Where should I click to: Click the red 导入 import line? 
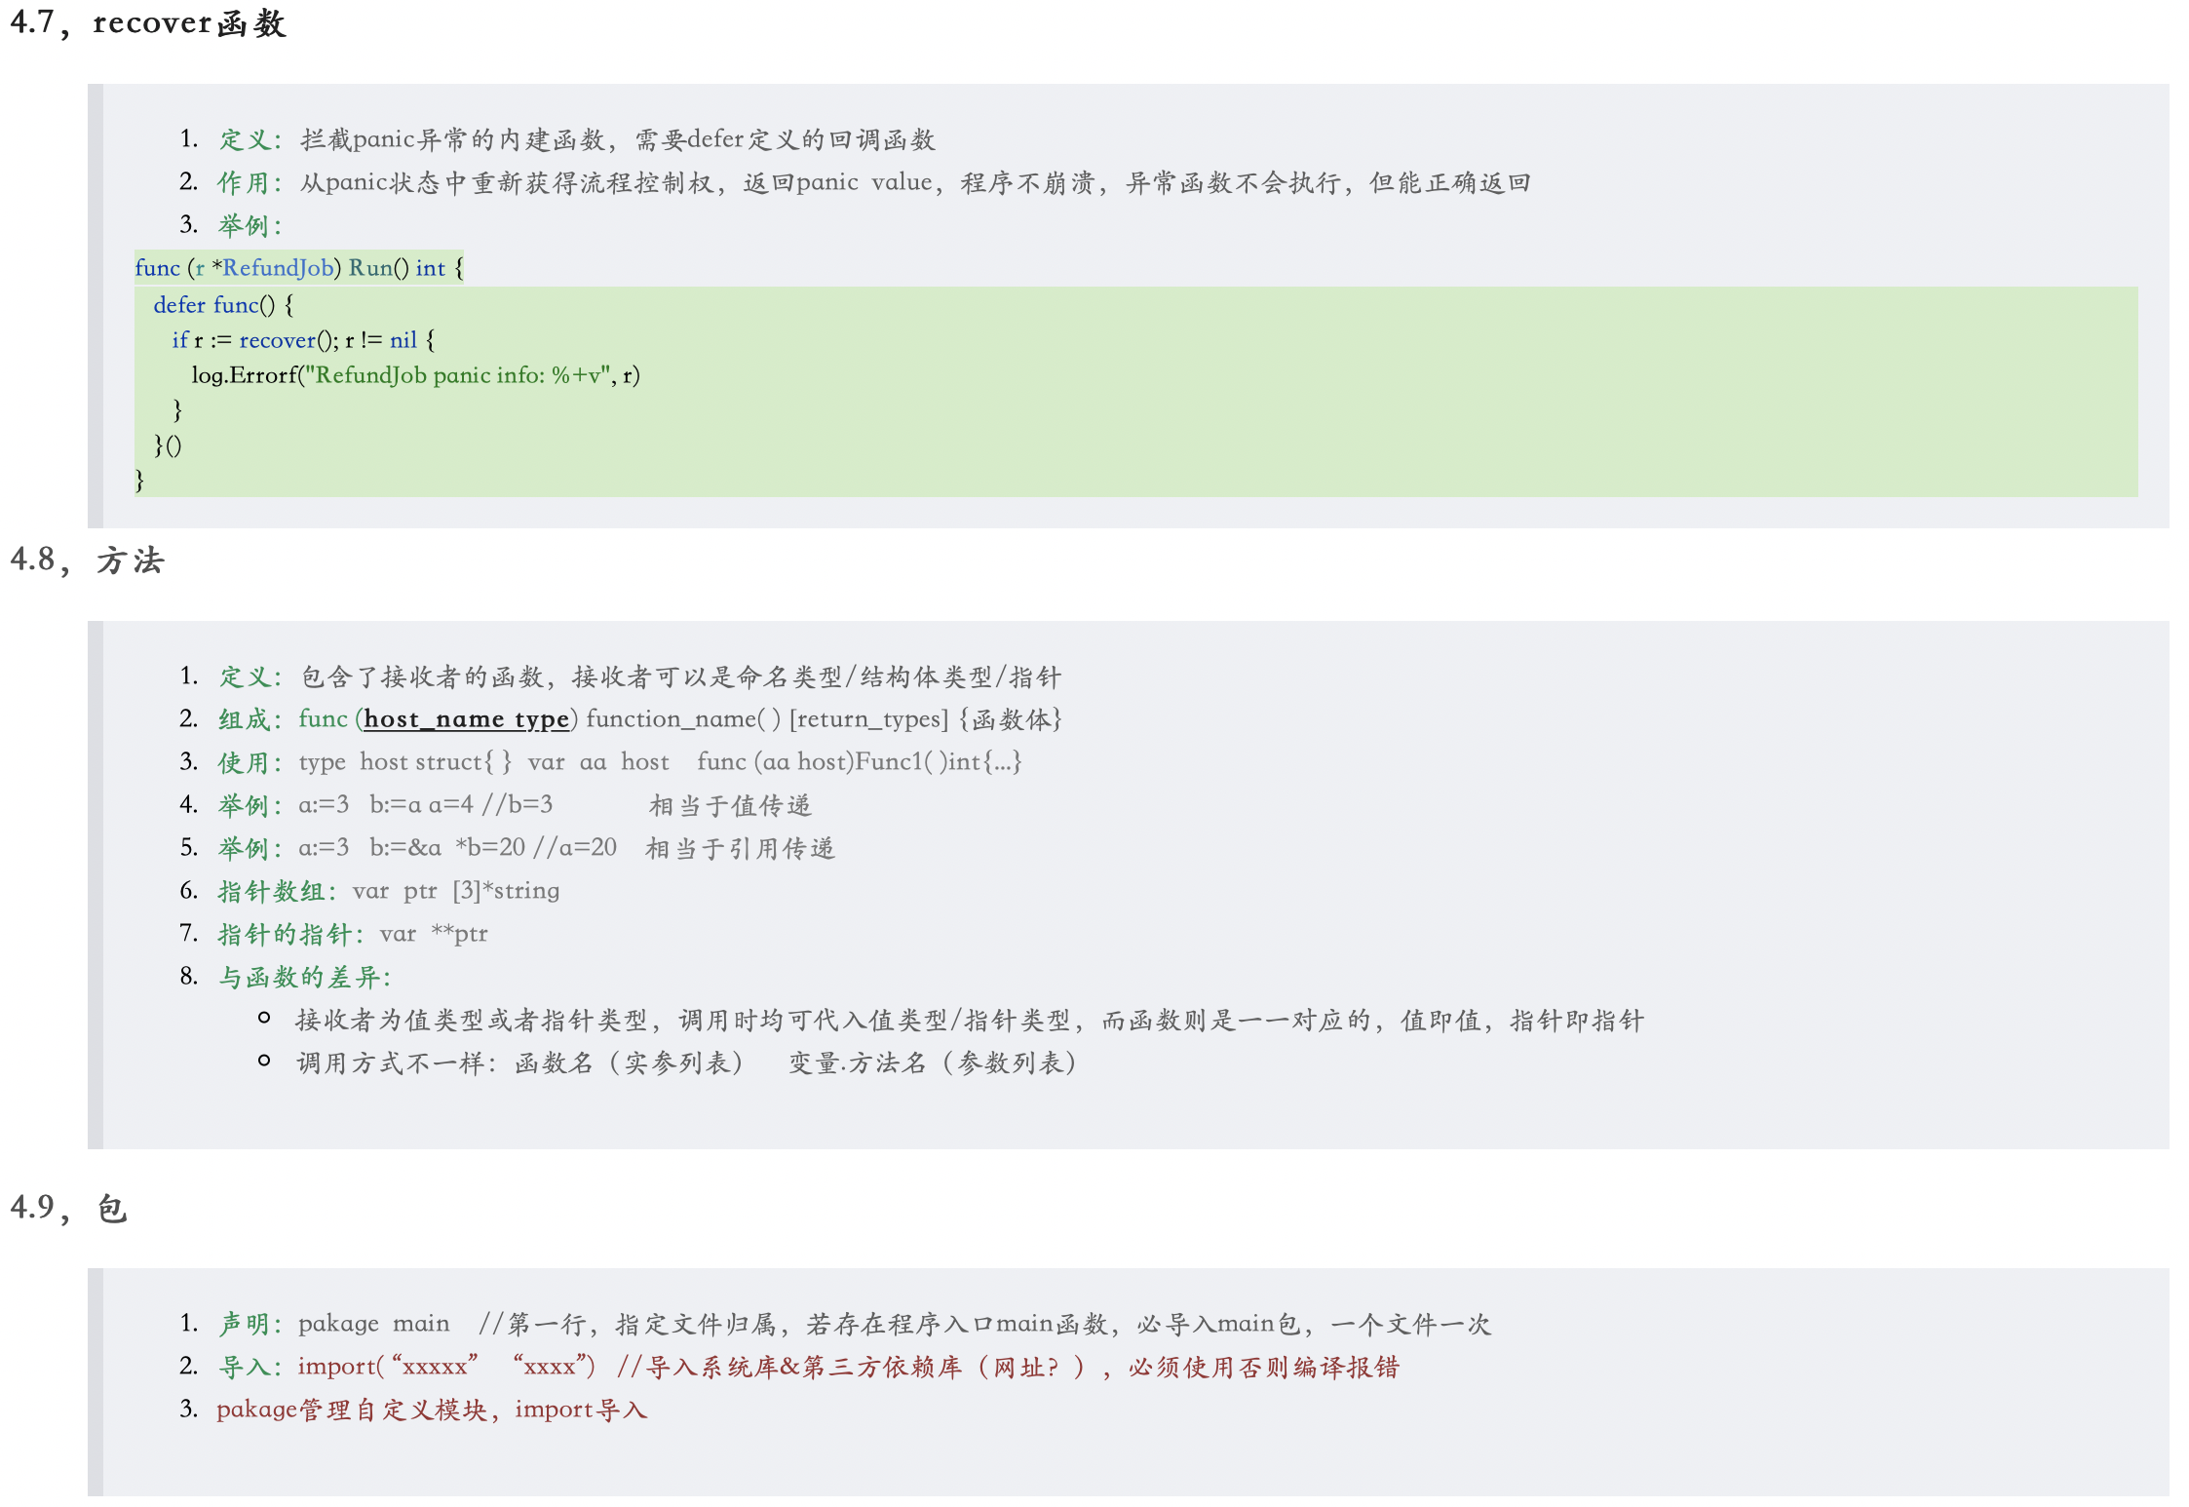[x=809, y=1367]
